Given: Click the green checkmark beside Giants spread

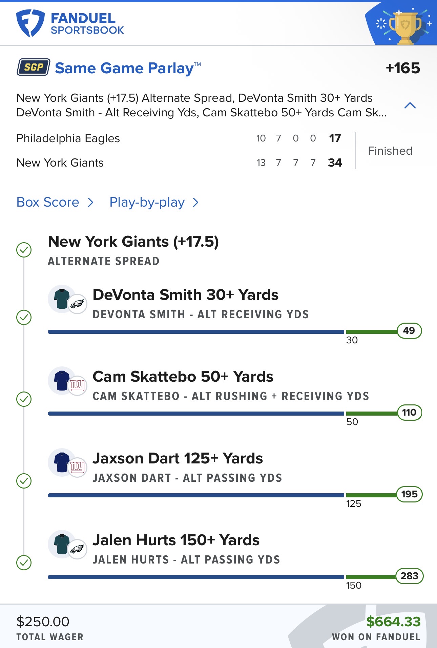Looking at the screenshot, I should click(24, 250).
